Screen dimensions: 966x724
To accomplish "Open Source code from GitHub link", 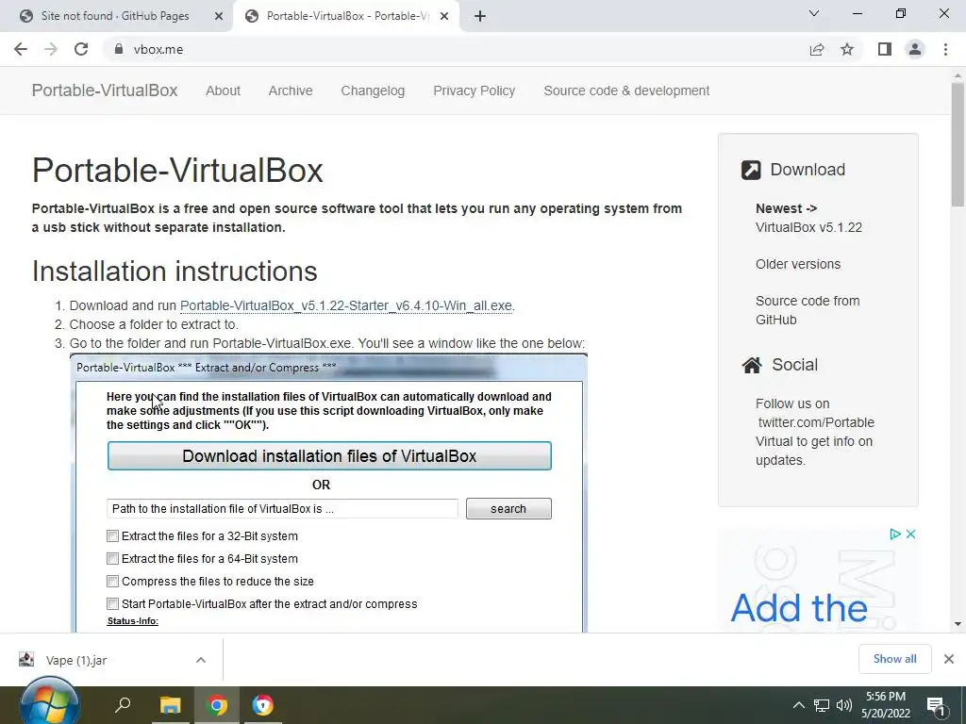I will (x=808, y=310).
